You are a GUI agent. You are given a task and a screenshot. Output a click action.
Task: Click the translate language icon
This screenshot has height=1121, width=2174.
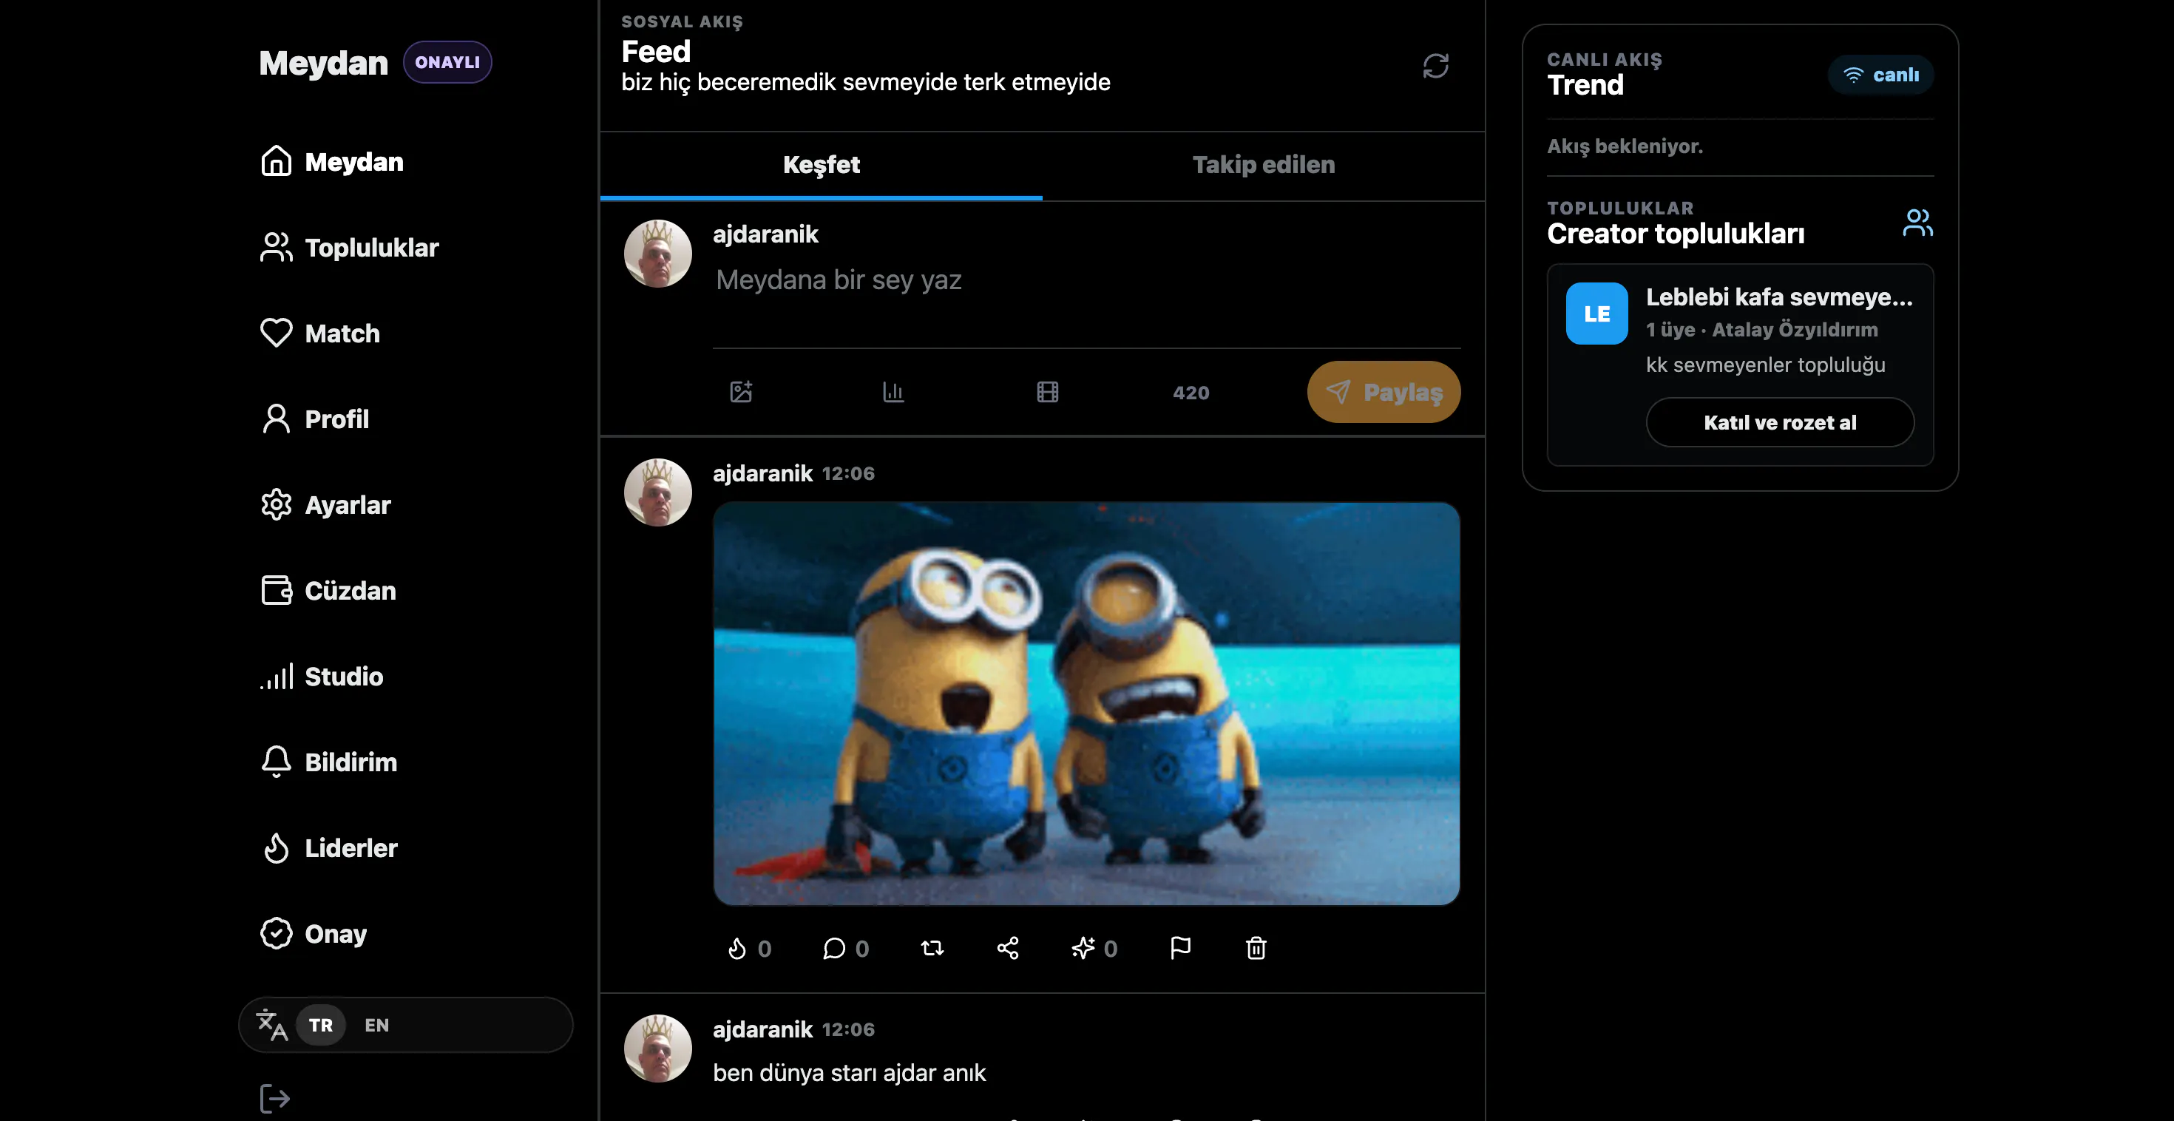(x=272, y=1025)
